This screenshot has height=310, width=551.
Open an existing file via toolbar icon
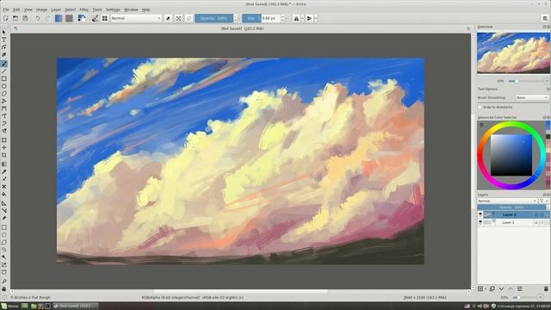click(x=15, y=18)
